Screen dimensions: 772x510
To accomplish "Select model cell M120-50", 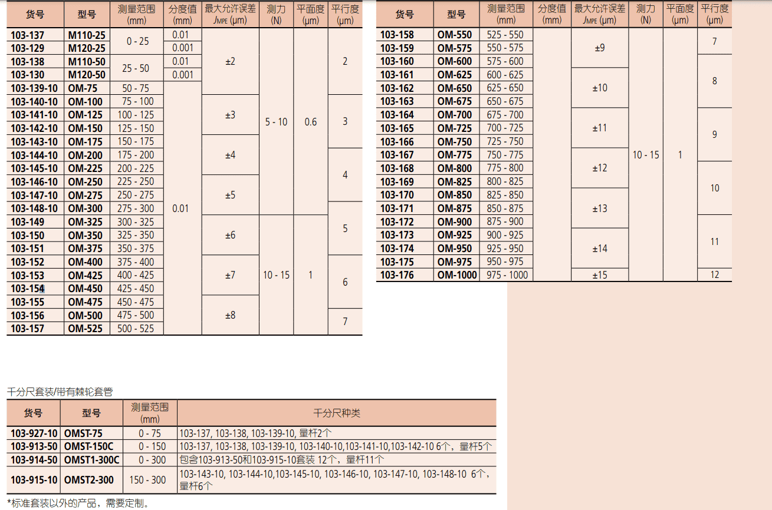I will pyautogui.click(x=87, y=75).
